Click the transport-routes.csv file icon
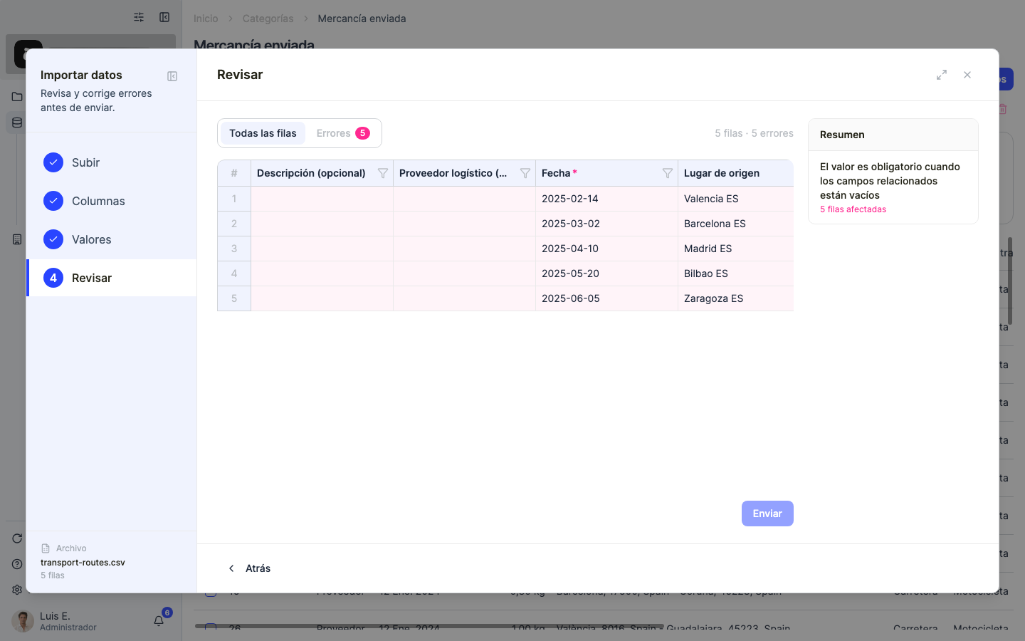Viewport: 1025px width, 641px height. pyautogui.click(x=46, y=548)
